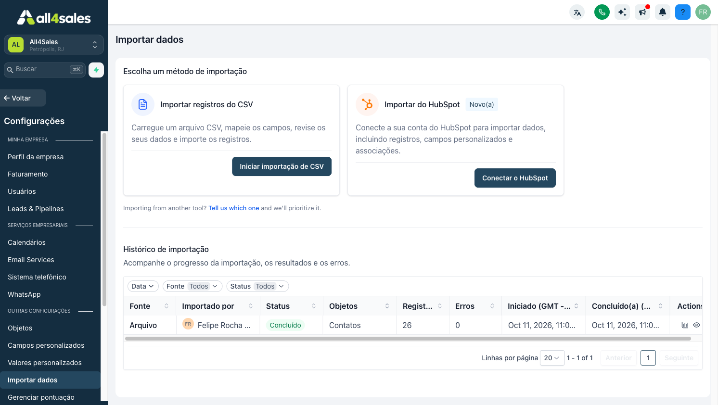Click the translate language icon
The width and height of the screenshot is (718, 405).
point(577,12)
